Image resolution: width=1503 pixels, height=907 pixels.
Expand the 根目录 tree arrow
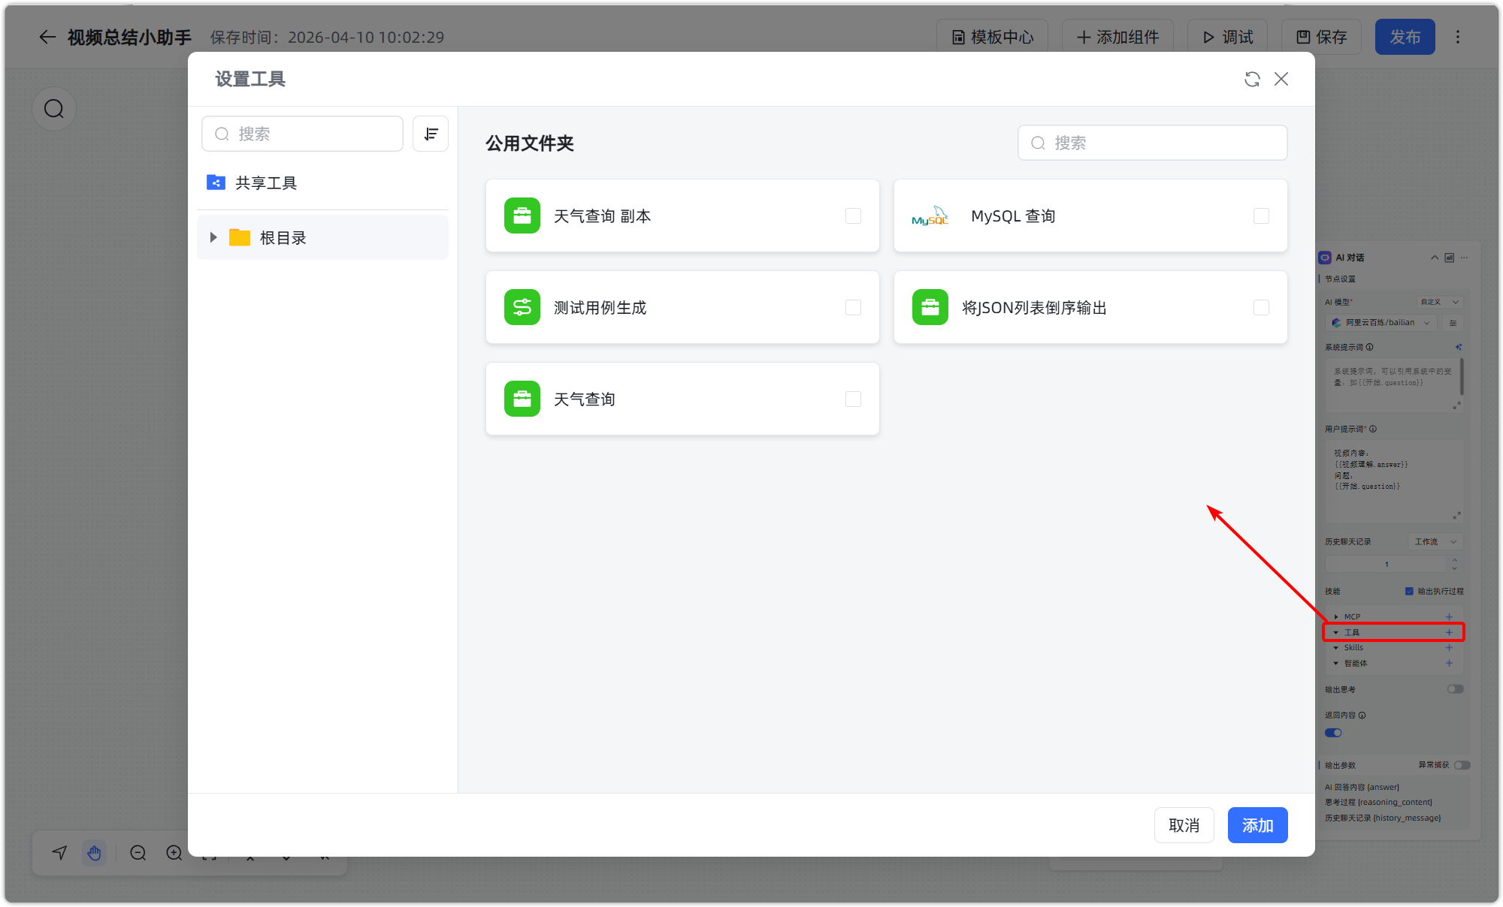click(213, 237)
